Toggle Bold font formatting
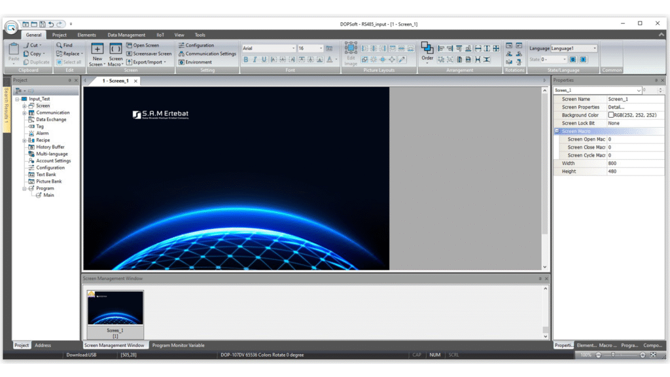This screenshot has height=377, width=670. click(x=247, y=60)
